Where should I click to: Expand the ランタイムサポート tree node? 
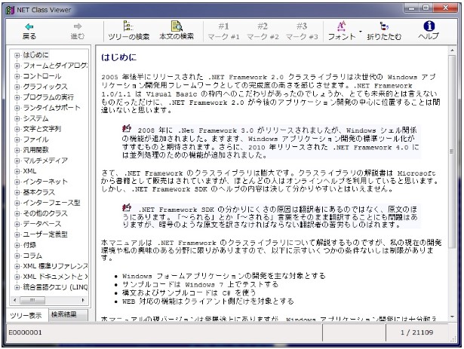click(17, 108)
